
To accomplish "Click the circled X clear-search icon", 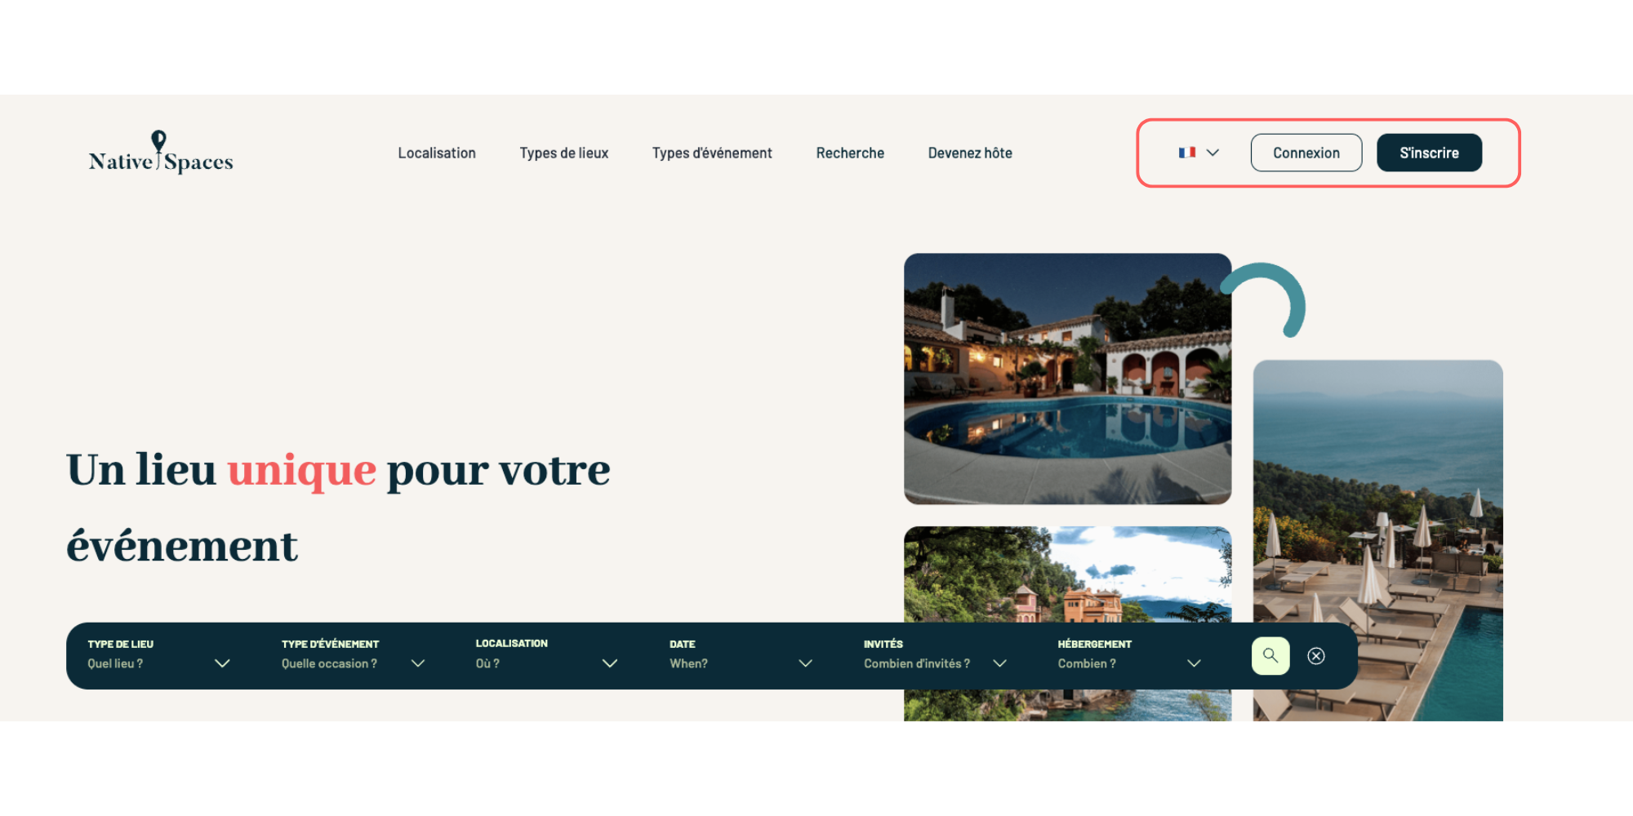I will coord(1316,656).
